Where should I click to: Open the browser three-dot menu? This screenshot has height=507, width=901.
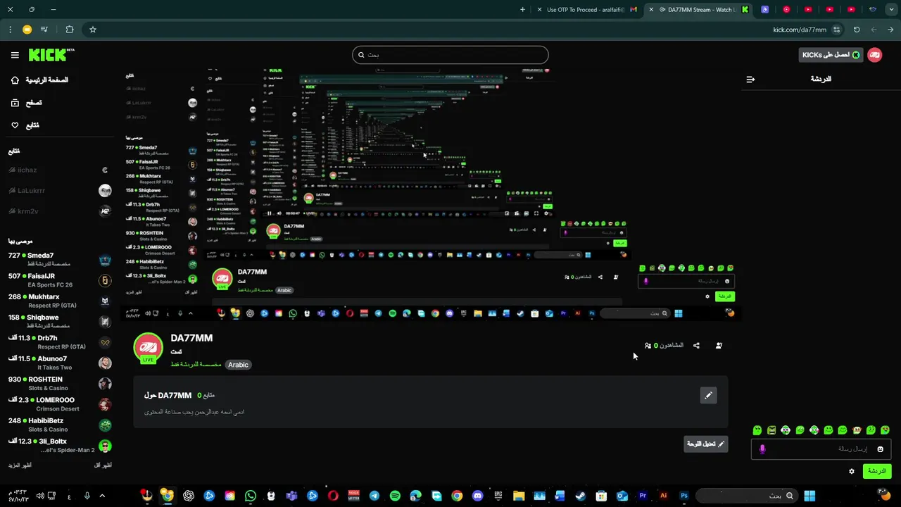10,30
